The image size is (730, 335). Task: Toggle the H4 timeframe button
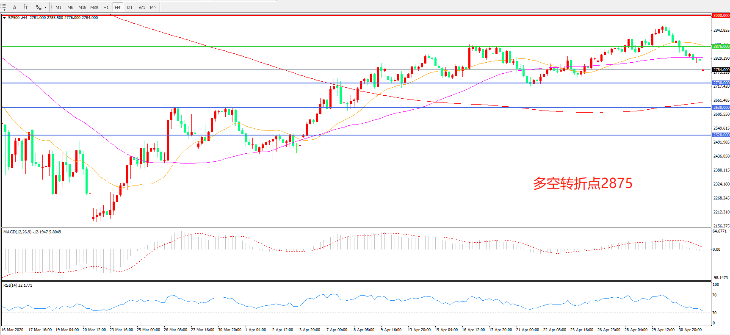click(118, 7)
